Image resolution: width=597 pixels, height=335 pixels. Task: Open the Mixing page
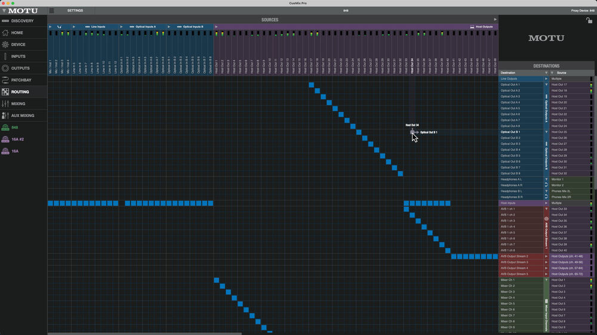(18, 104)
